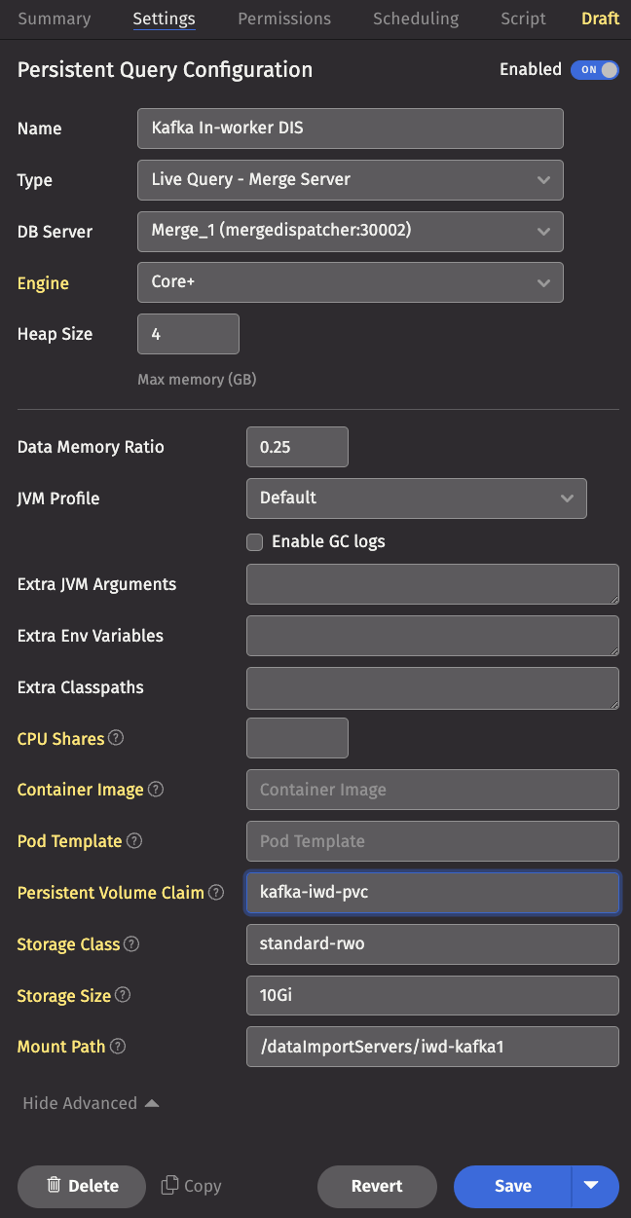Click the CPU Shares help icon
Image resolution: width=631 pixels, height=1218 pixels.
click(x=116, y=738)
